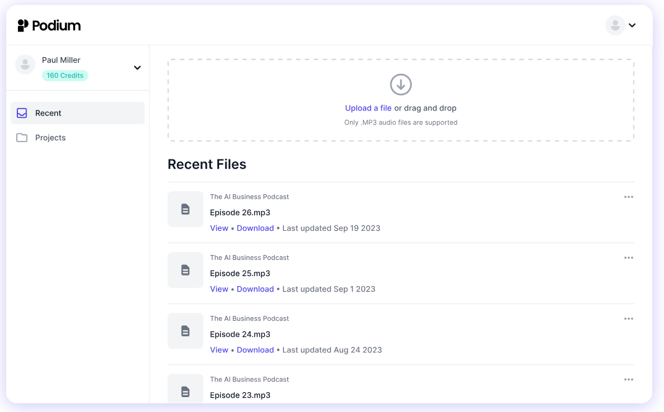664x412 pixels.
Task: Expand Paul Miller's workspace menu
Action: (x=137, y=68)
